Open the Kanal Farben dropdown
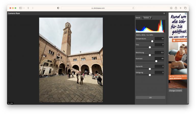The width and height of the screenshot is (196, 114). (147, 18)
